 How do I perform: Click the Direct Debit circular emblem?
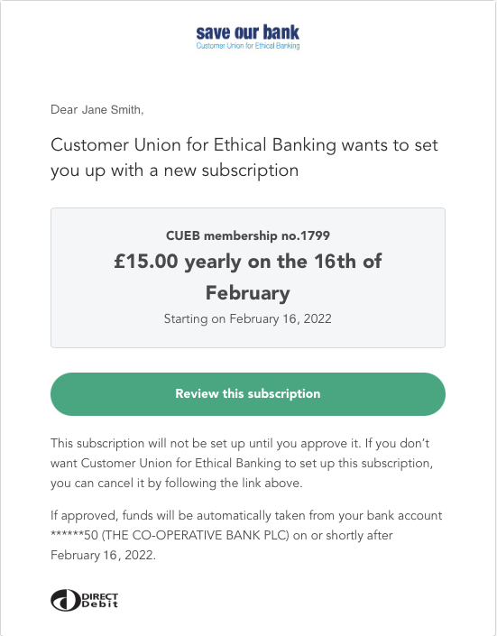[x=65, y=600]
